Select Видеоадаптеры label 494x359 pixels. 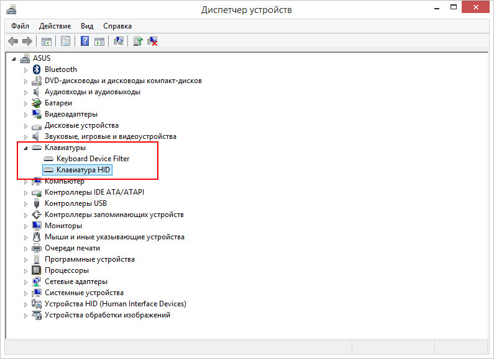tap(71, 114)
